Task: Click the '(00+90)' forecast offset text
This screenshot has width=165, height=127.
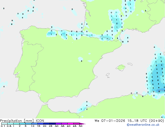Action: pos(157,121)
